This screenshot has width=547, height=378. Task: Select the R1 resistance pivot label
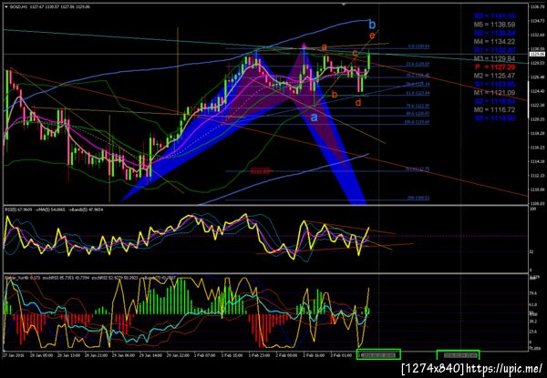[x=494, y=50]
